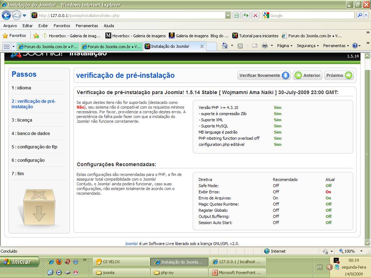Click the PT language indicator in tray
This screenshot has height=278, width=371.
click(x=320, y=267)
